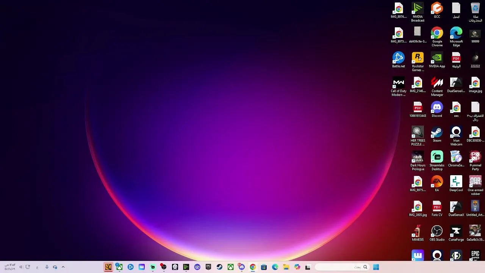This screenshot has height=273, width=485.
Task: Select the Pummel Party desktop shortcut
Action: coord(475,161)
